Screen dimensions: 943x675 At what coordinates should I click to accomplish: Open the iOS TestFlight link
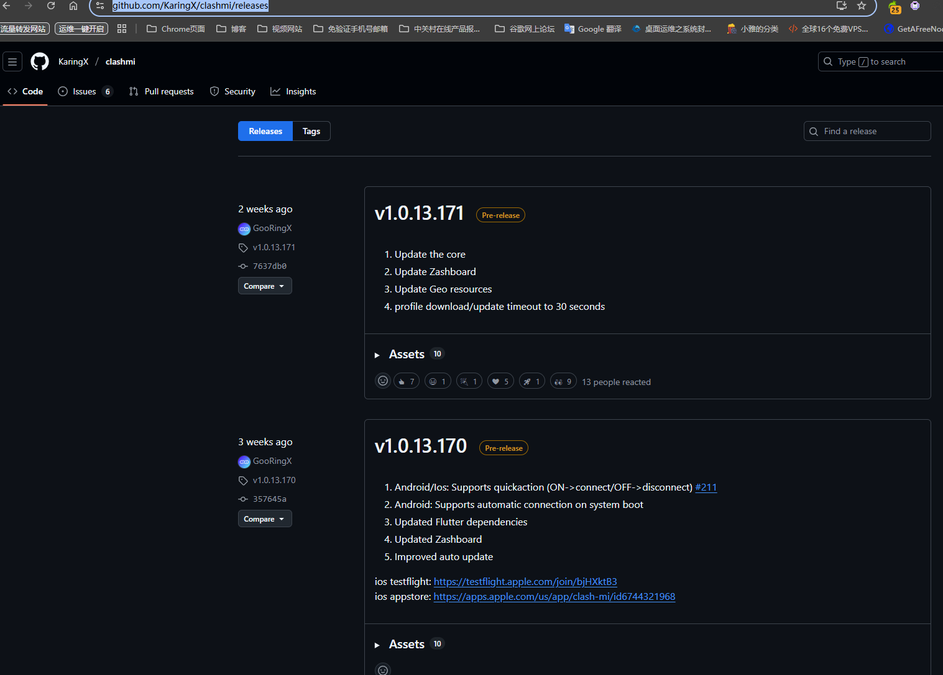pyautogui.click(x=525, y=582)
